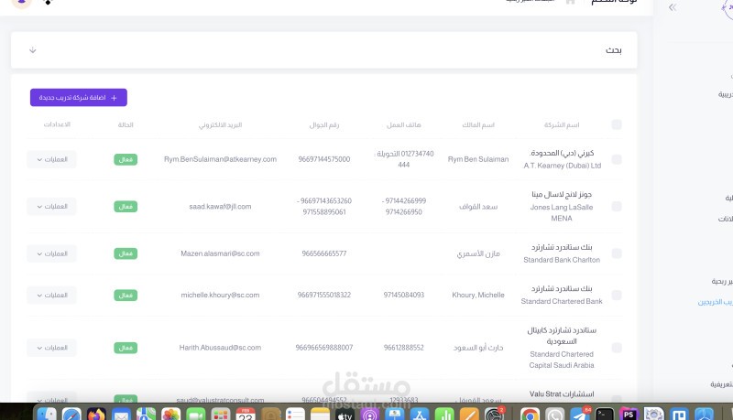733x420 pixels.
Task: Click owner name مازن الأسمري
Action: coord(478,253)
